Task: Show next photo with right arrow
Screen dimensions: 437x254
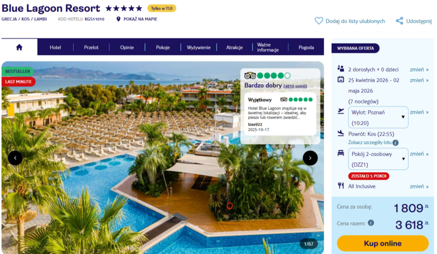Action: tap(310, 158)
